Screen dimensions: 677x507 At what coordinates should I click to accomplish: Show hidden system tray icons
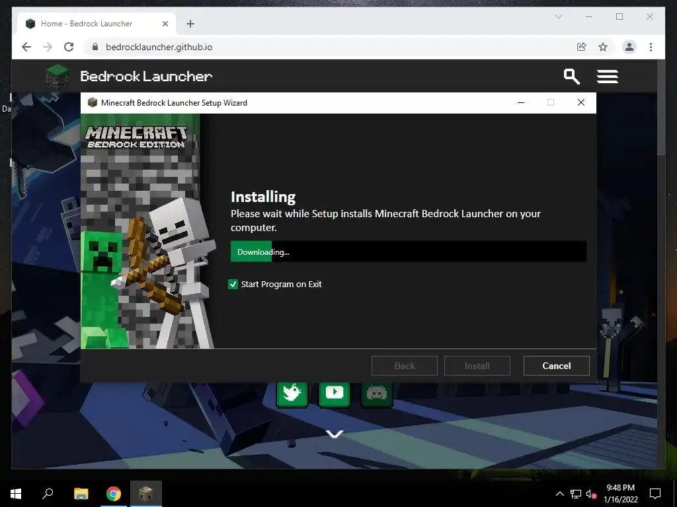(559, 494)
